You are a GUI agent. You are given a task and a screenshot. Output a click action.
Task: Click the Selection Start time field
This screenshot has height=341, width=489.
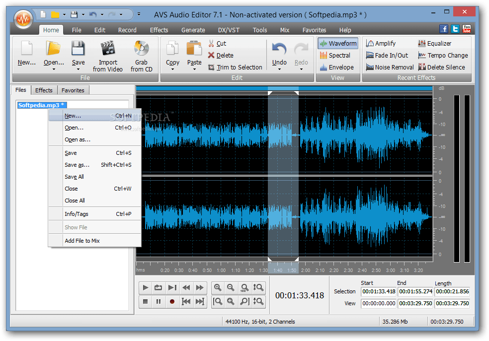click(379, 291)
